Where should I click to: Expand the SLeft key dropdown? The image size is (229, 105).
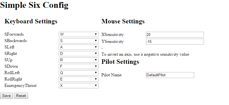(79, 47)
